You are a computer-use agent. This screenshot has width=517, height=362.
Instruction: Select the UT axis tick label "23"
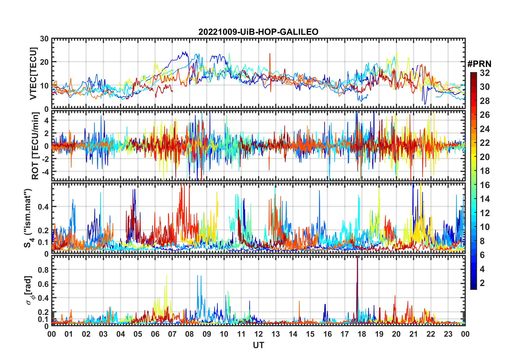[x=448, y=334]
